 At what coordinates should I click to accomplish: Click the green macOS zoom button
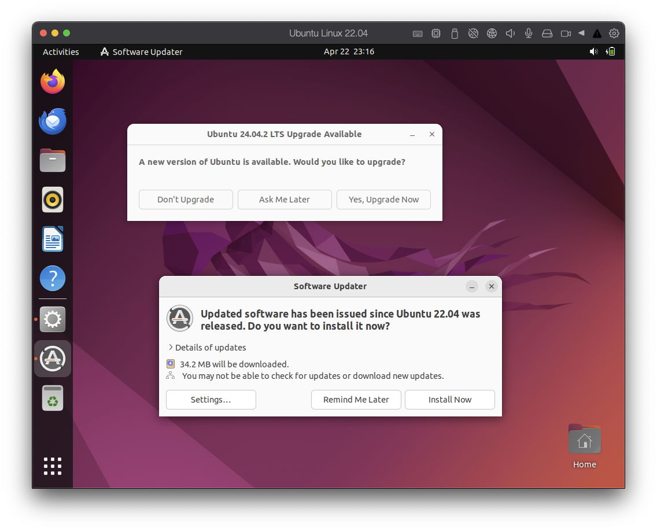point(67,33)
